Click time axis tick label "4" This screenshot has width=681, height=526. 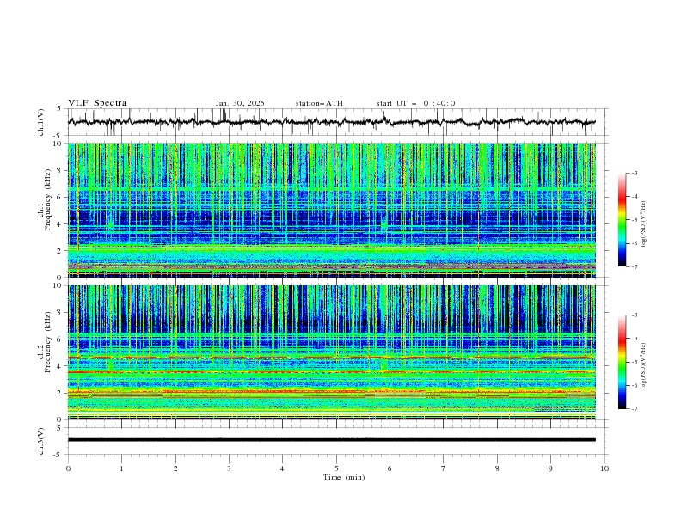282,468
